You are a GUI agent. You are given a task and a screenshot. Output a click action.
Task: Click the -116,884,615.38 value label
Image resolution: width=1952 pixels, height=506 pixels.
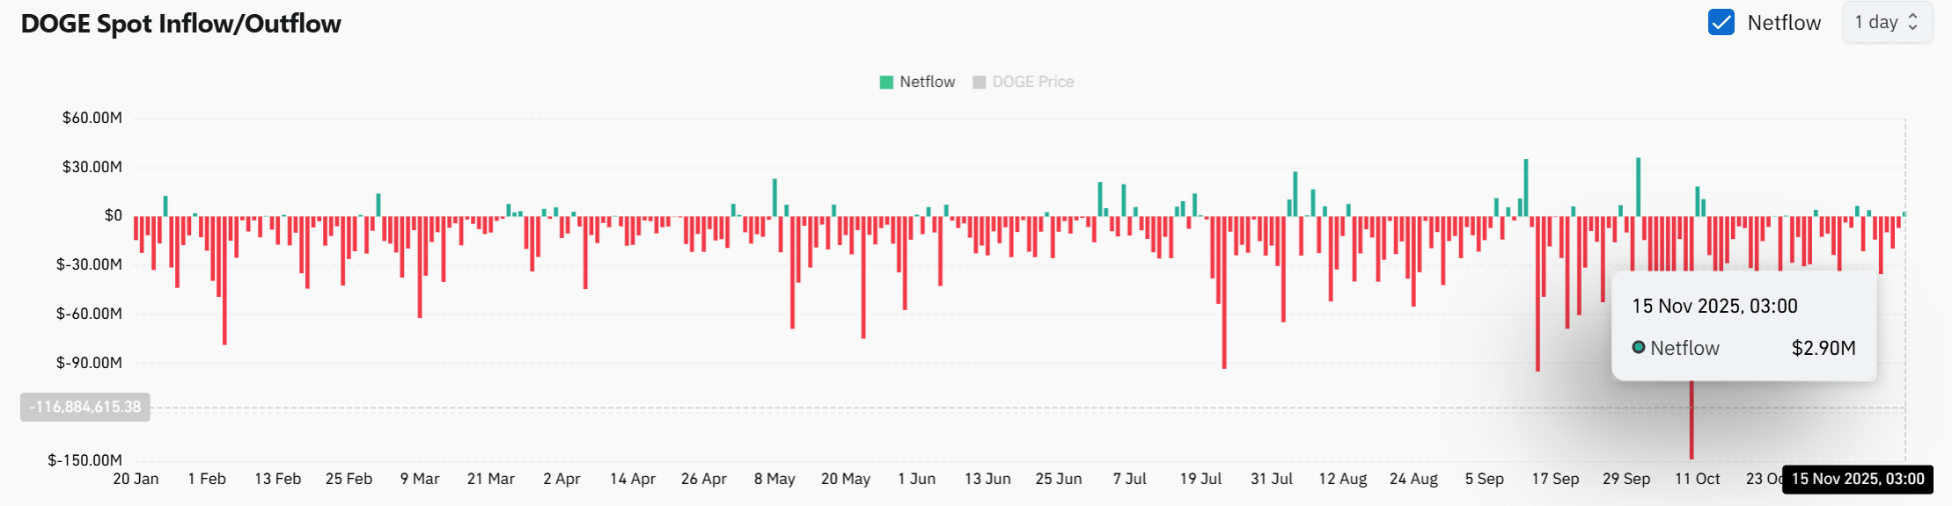click(85, 407)
